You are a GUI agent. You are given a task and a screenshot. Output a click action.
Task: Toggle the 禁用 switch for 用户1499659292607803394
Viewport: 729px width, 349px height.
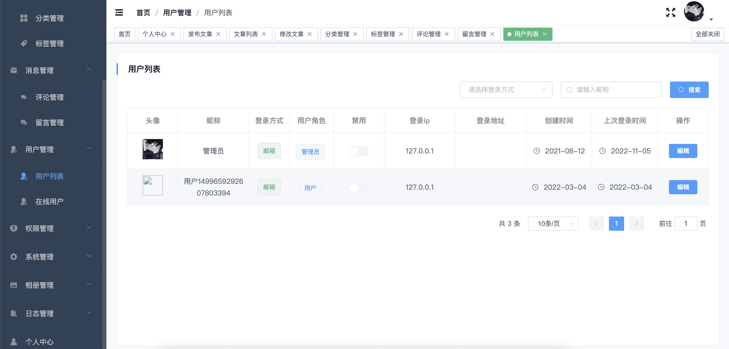359,187
